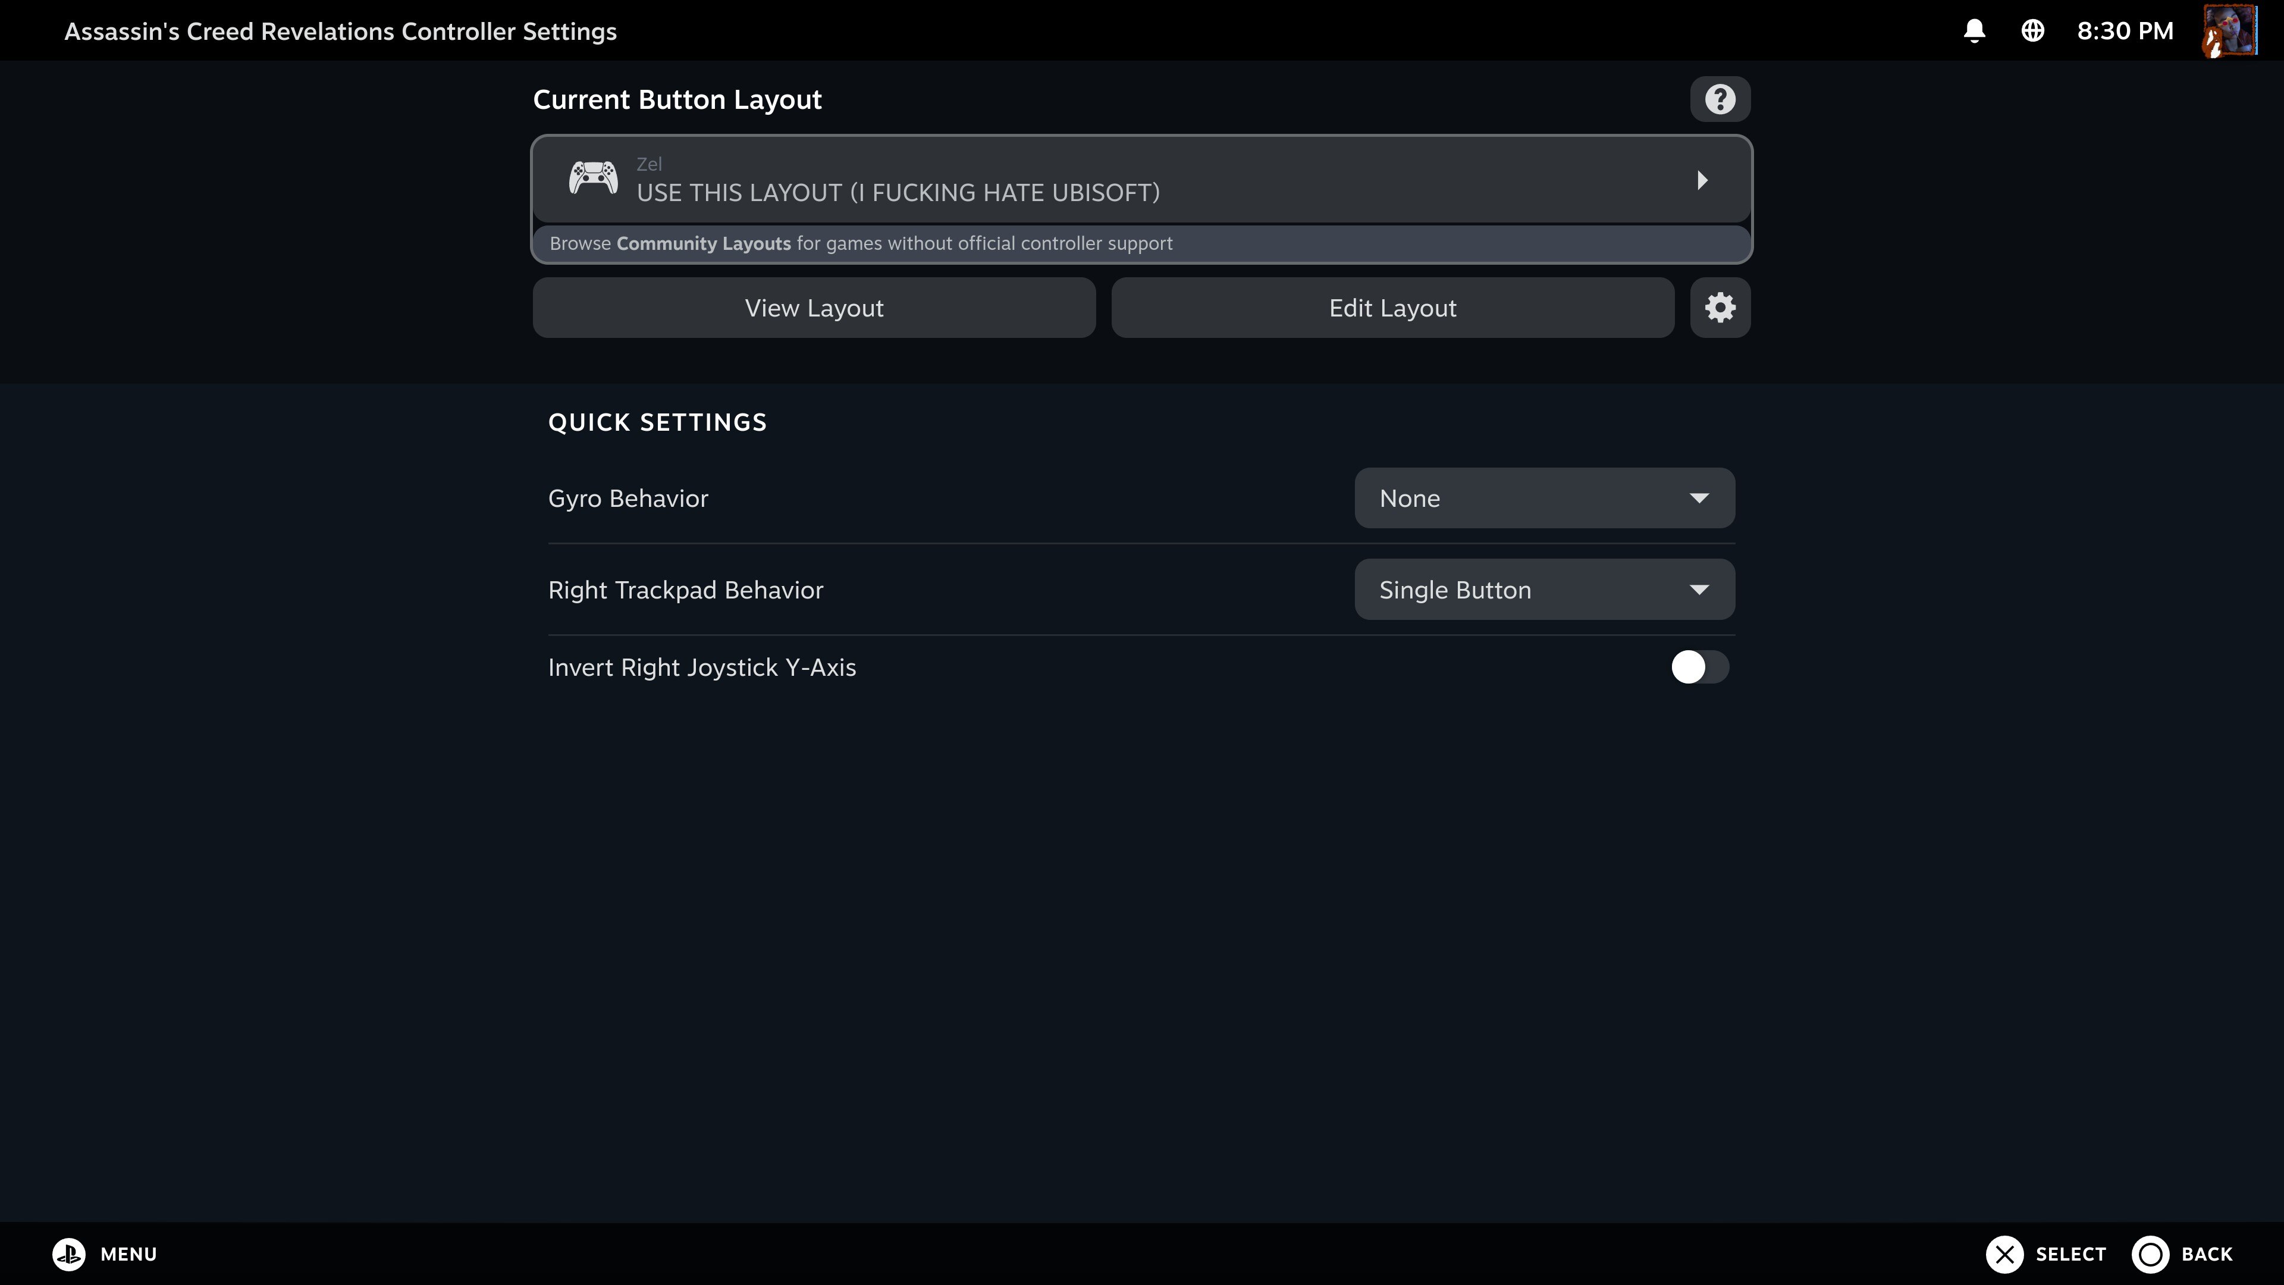Toggle Invert Right Joystick Y-Axis

(x=1699, y=667)
